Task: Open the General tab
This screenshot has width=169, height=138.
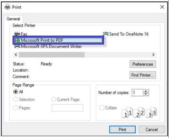Action: (x=13, y=19)
